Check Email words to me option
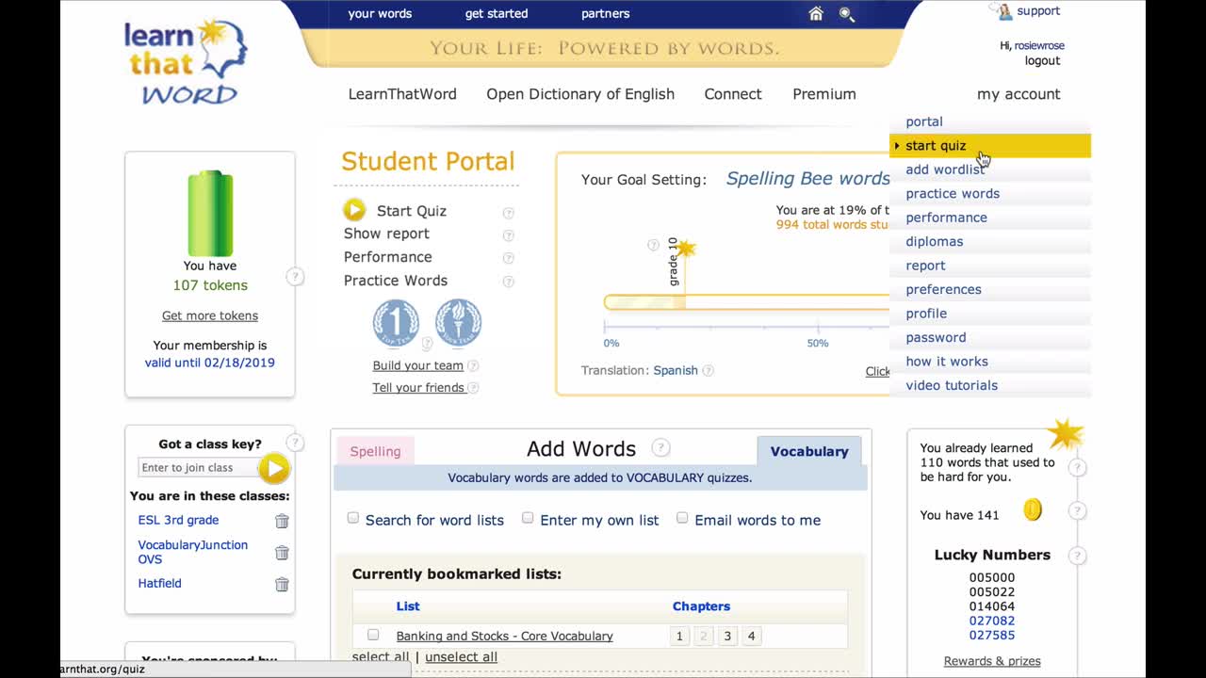1206x678 pixels. 682,518
